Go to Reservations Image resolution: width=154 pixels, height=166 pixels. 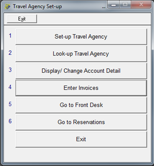tap(81, 122)
